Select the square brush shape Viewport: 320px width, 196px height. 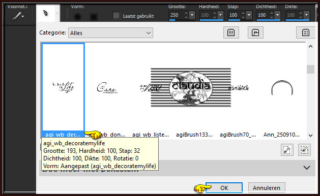point(94,17)
